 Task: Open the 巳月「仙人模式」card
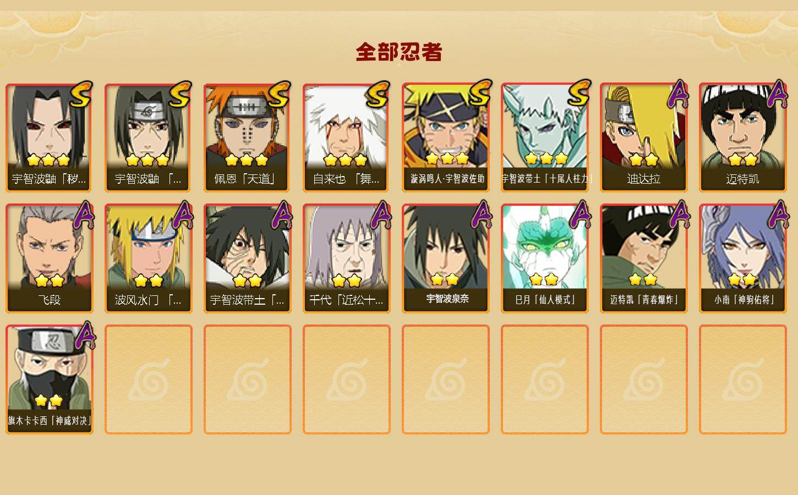pyautogui.click(x=544, y=258)
